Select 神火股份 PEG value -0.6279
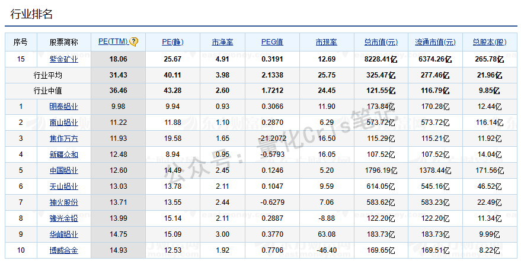The width and height of the screenshot is (521, 261). [273, 202]
